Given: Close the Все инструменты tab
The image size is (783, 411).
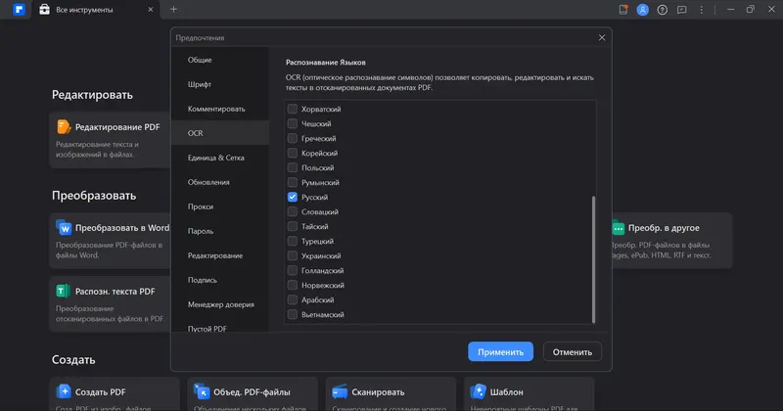Looking at the screenshot, I should point(151,10).
